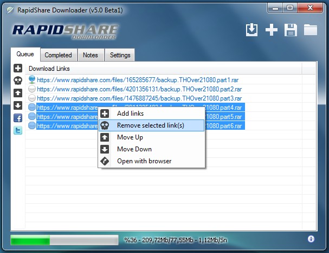Click the status icon of part4.rar row
329x253 pixels.
click(x=32, y=108)
